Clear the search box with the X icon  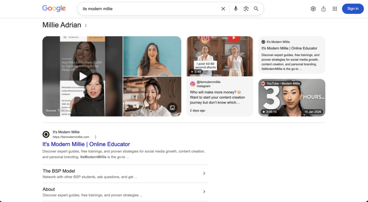pos(223,9)
